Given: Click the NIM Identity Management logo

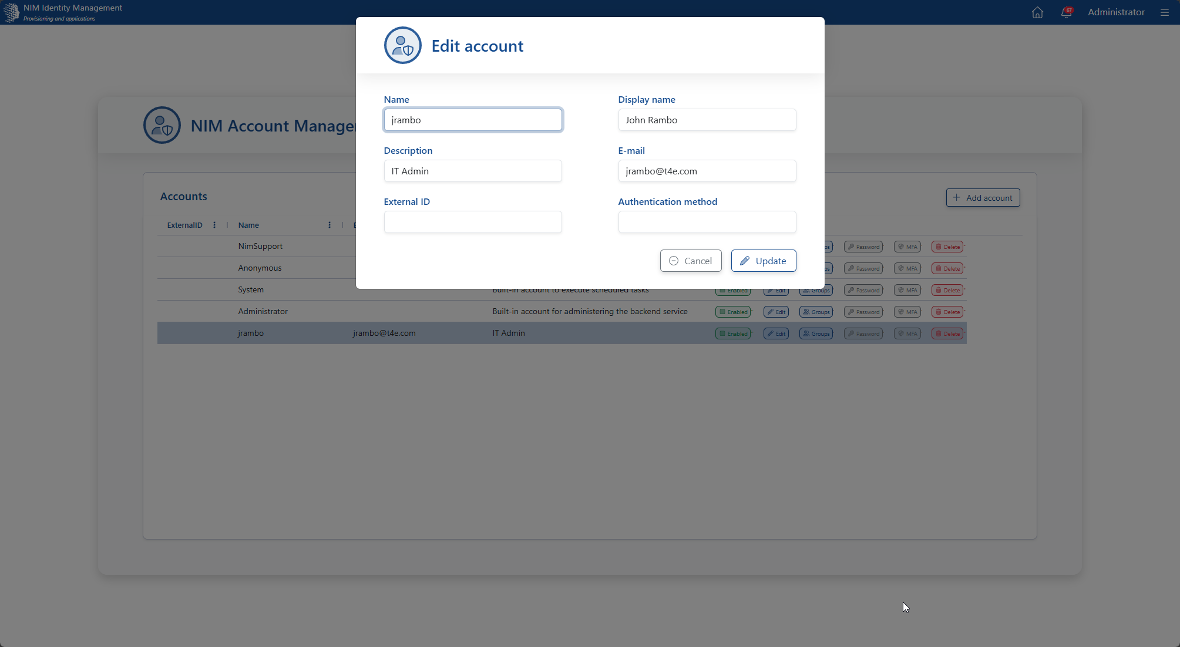Looking at the screenshot, I should (x=11, y=12).
